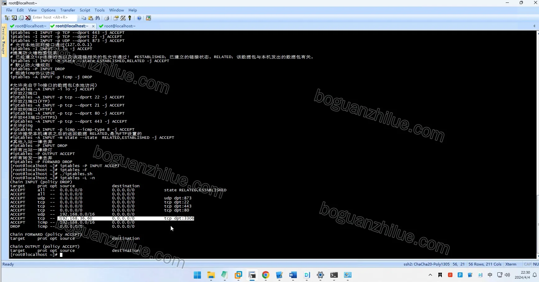The height and width of the screenshot is (282, 539).
Task: Click the volume icon in system tray
Action: pos(507,275)
